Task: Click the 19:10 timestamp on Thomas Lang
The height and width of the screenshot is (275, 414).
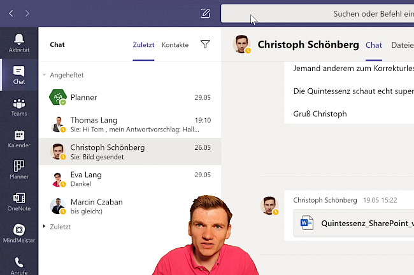Action: [x=203, y=120]
